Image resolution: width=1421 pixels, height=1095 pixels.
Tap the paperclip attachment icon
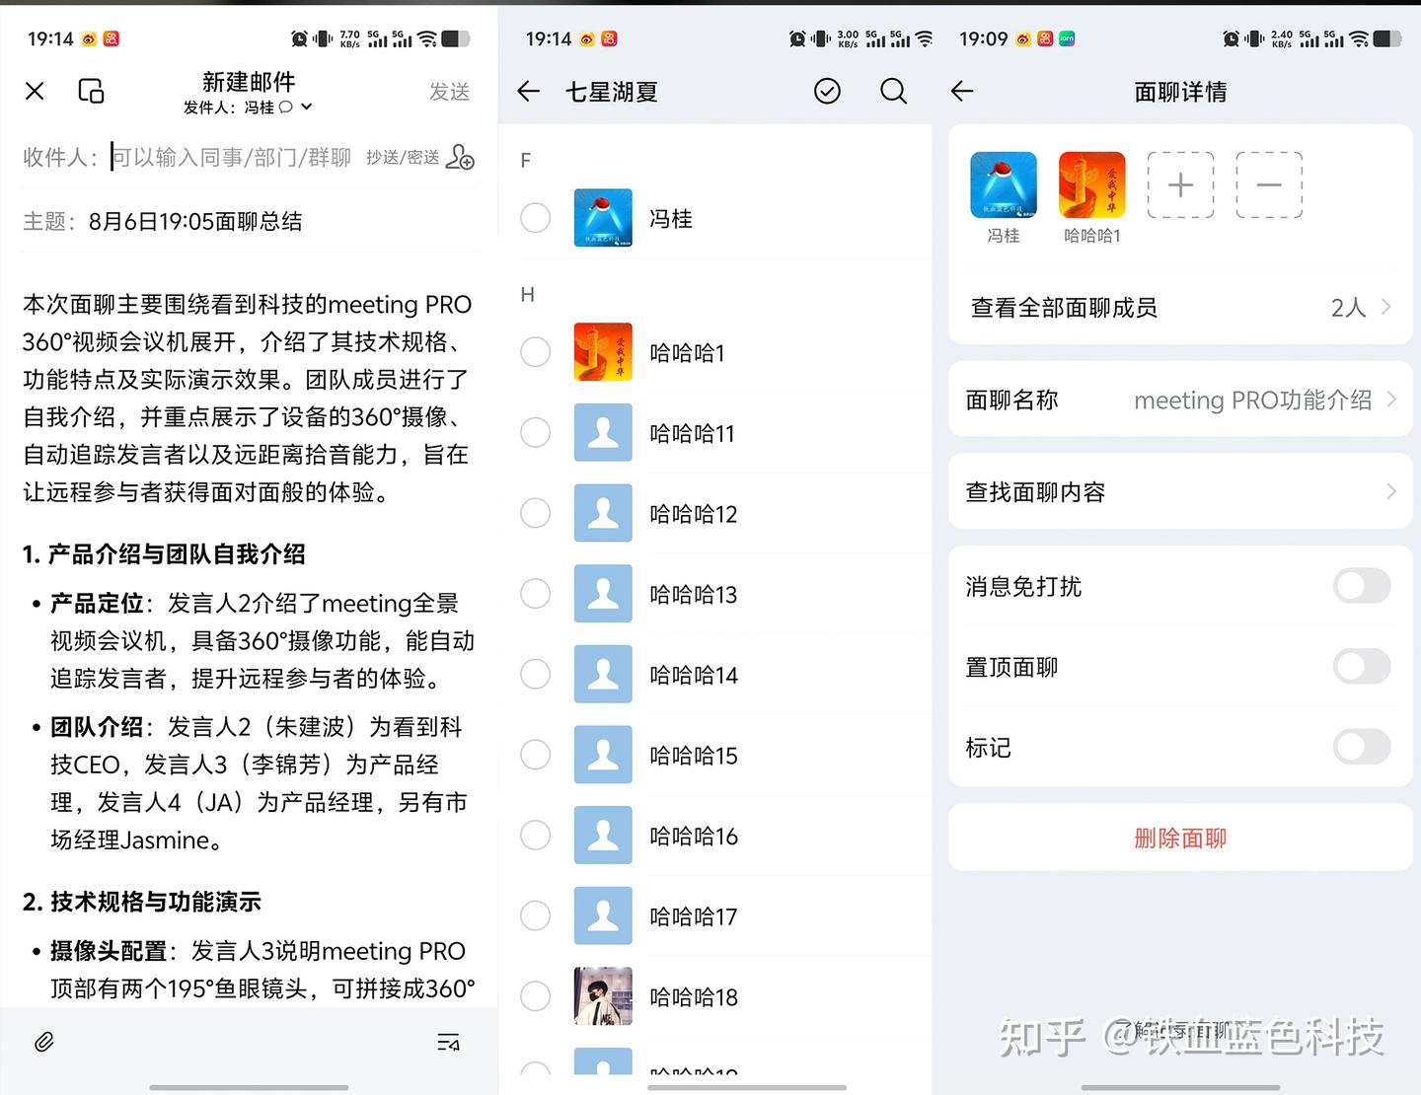click(44, 1043)
